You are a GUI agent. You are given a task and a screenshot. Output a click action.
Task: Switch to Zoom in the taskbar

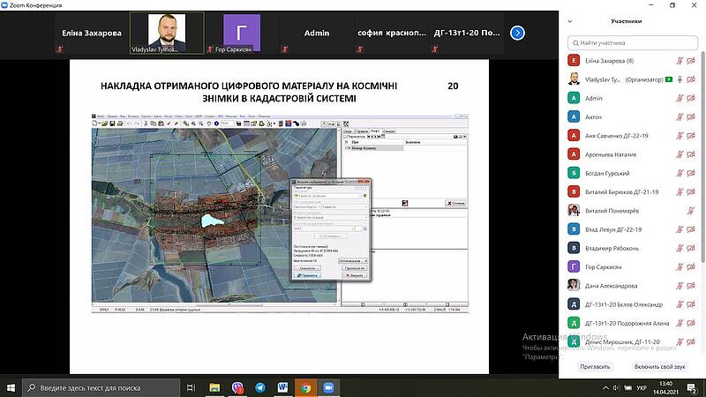pyautogui.click(x=328, y=387)
